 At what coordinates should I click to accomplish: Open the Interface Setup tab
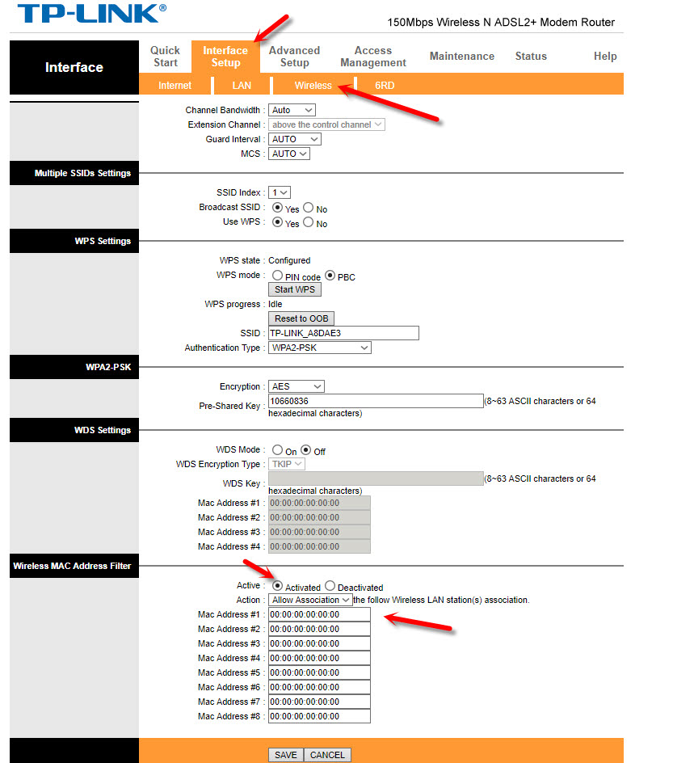[225, 57]
